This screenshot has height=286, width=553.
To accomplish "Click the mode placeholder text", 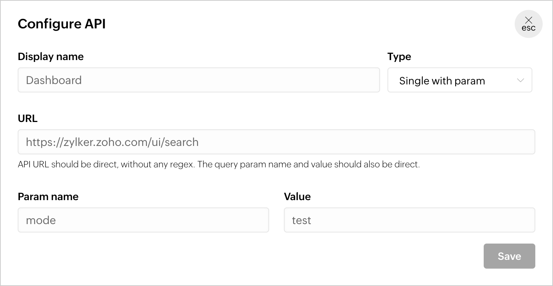I will pyautogui.click(x=41, y=220).
